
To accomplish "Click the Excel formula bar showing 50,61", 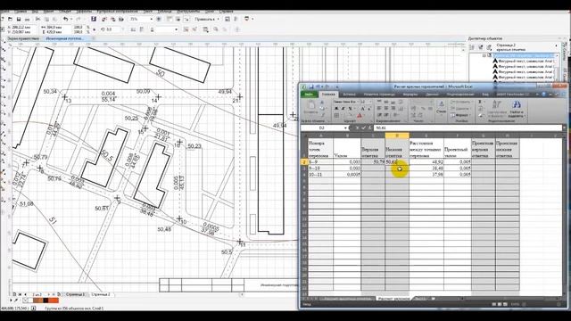I will pos(468,128).
